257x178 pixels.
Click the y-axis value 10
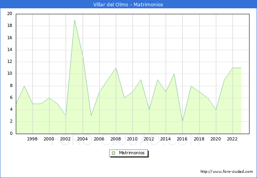coord(10,74)
